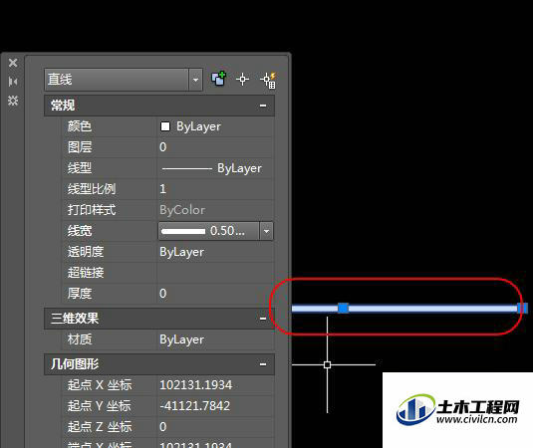Open the object type dropdown showing 直线

point(124,80)
